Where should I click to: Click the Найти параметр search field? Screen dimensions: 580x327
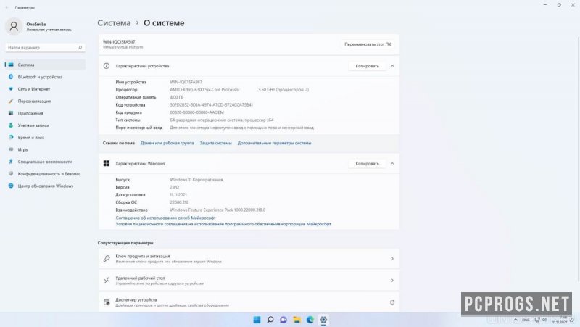coord(45,48)
